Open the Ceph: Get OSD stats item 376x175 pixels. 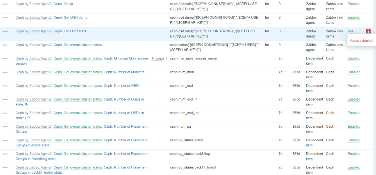coord(70,31)
